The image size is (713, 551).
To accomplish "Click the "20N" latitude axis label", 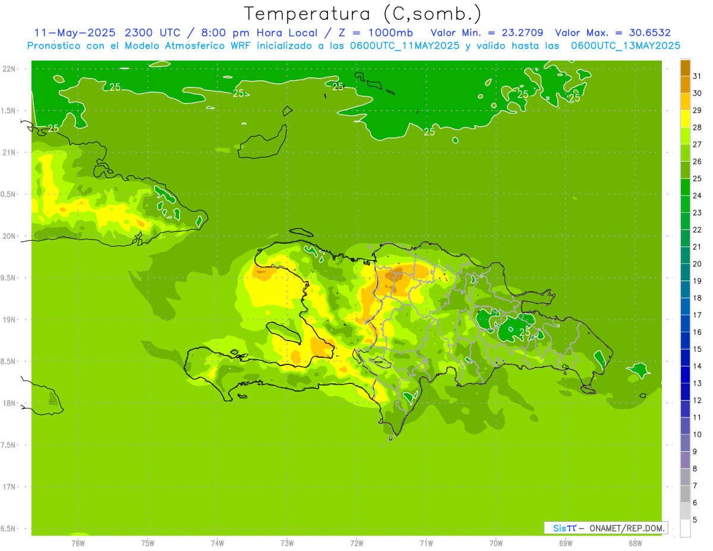I will [9, 237].
